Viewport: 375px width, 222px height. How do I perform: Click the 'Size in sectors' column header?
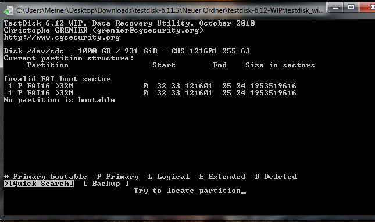[x=280, y=65]
